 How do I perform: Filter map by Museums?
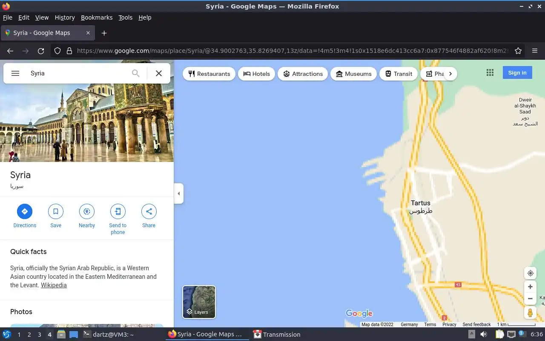click(354, 74)
